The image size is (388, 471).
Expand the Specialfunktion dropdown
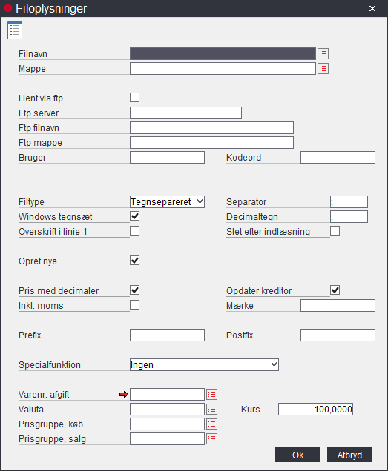point(204,364)
